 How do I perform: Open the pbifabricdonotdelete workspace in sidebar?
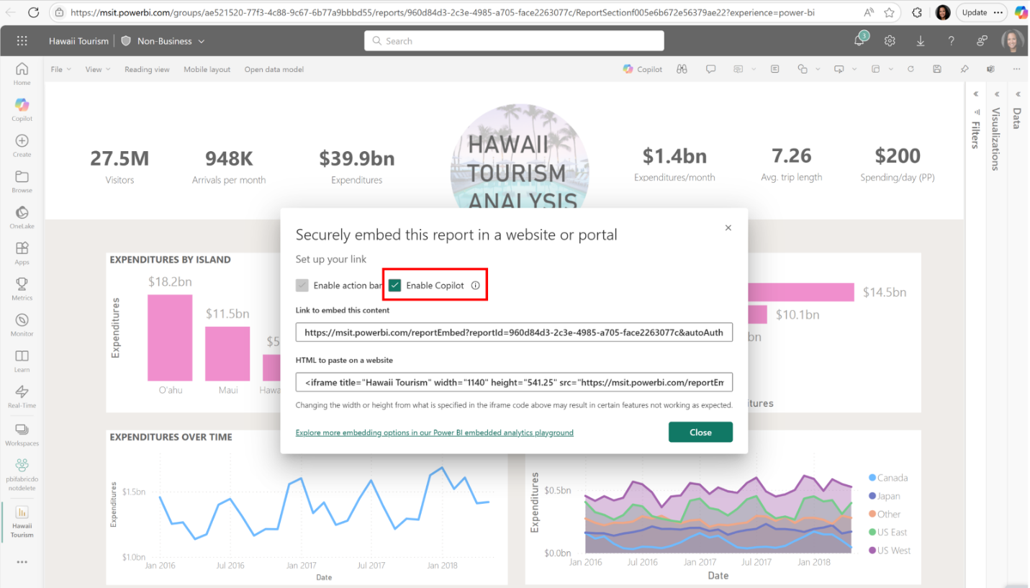22,474
